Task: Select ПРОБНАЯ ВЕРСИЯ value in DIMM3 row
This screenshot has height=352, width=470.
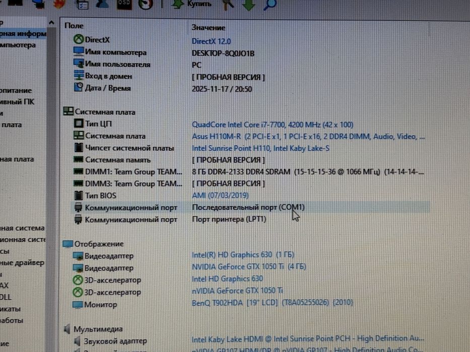Action: click(228, 184)
